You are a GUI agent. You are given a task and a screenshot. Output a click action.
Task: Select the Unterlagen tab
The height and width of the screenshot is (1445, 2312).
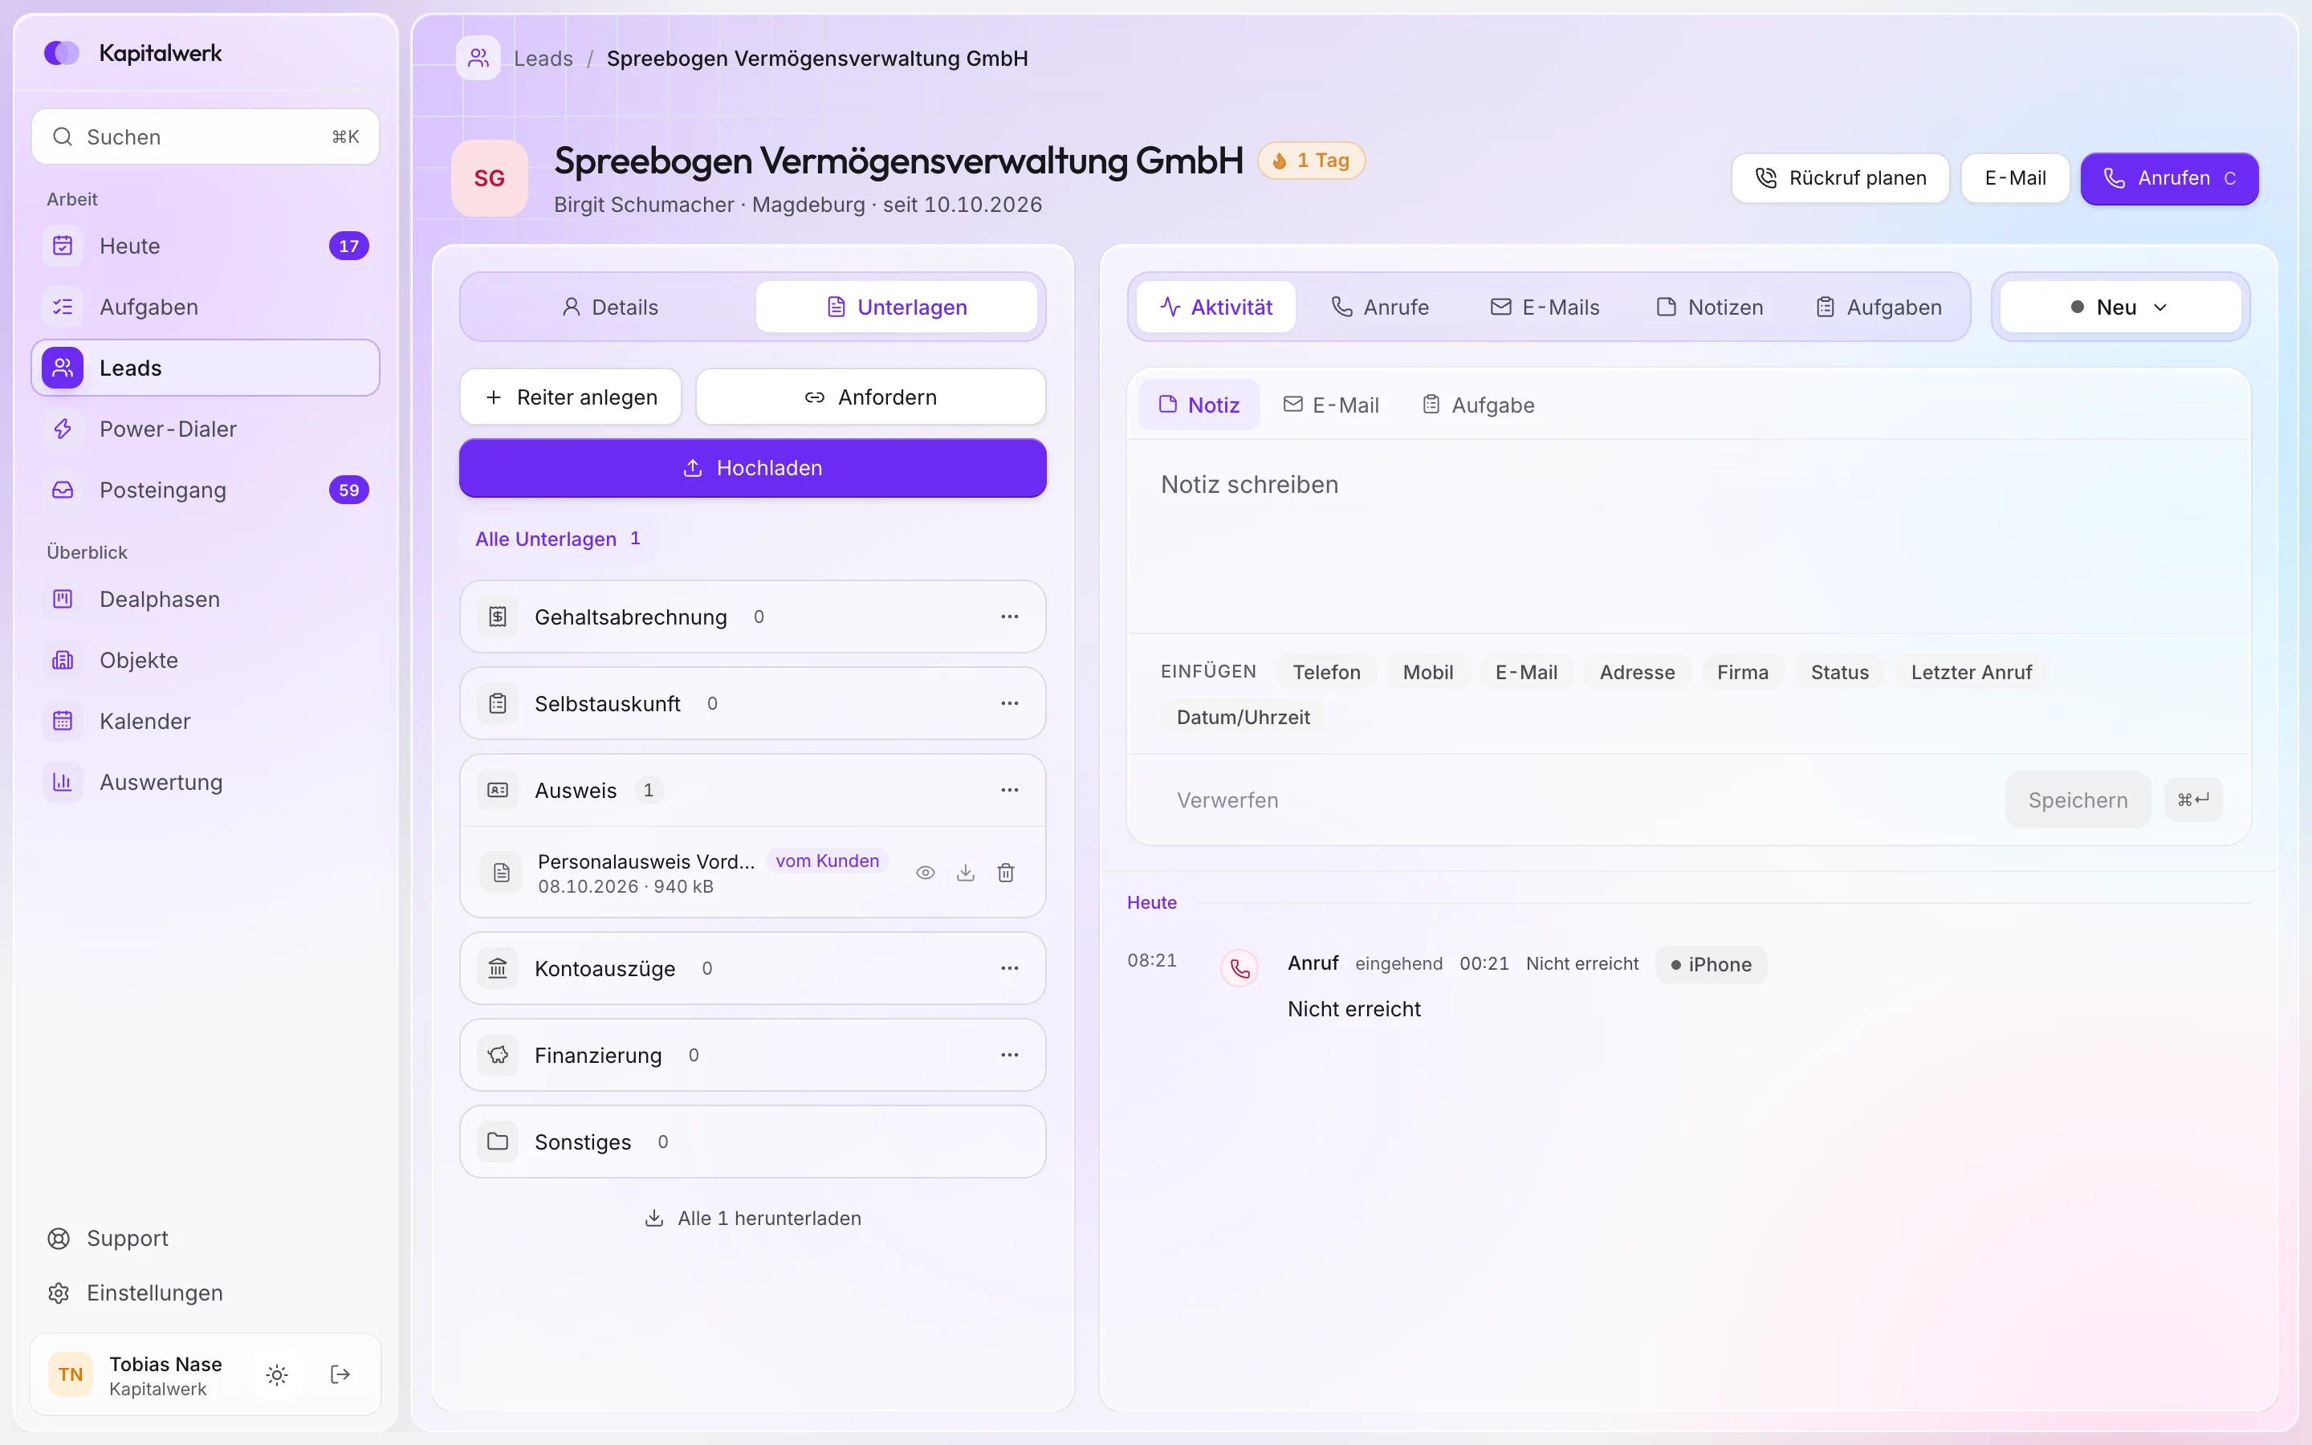896,307
